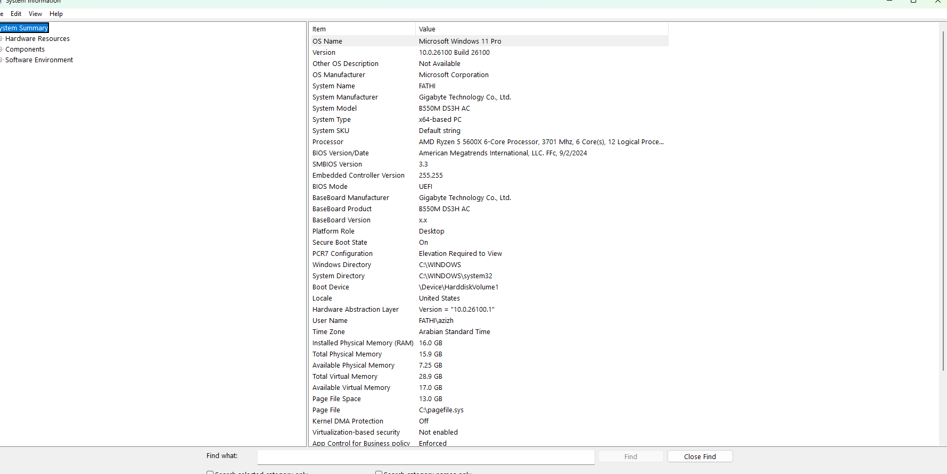The height and width of the screenshot is (474, 947).
Task: Select the System Name item label
Action: (x=334, y=86)
